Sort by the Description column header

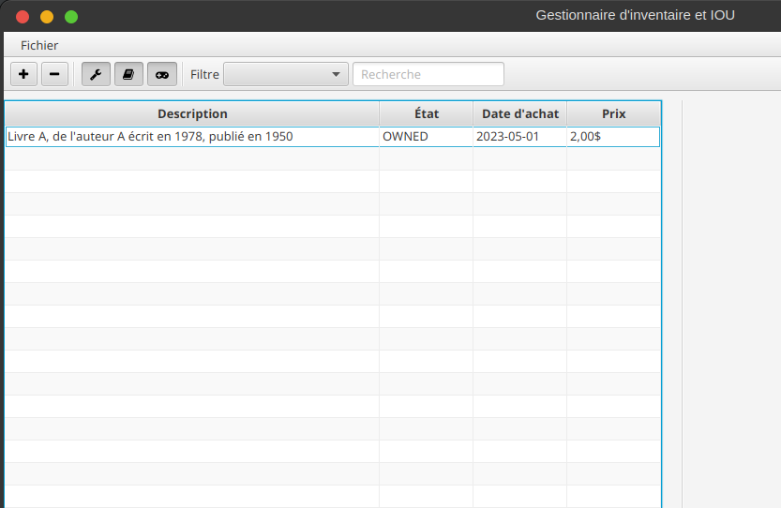pos(192,113)
